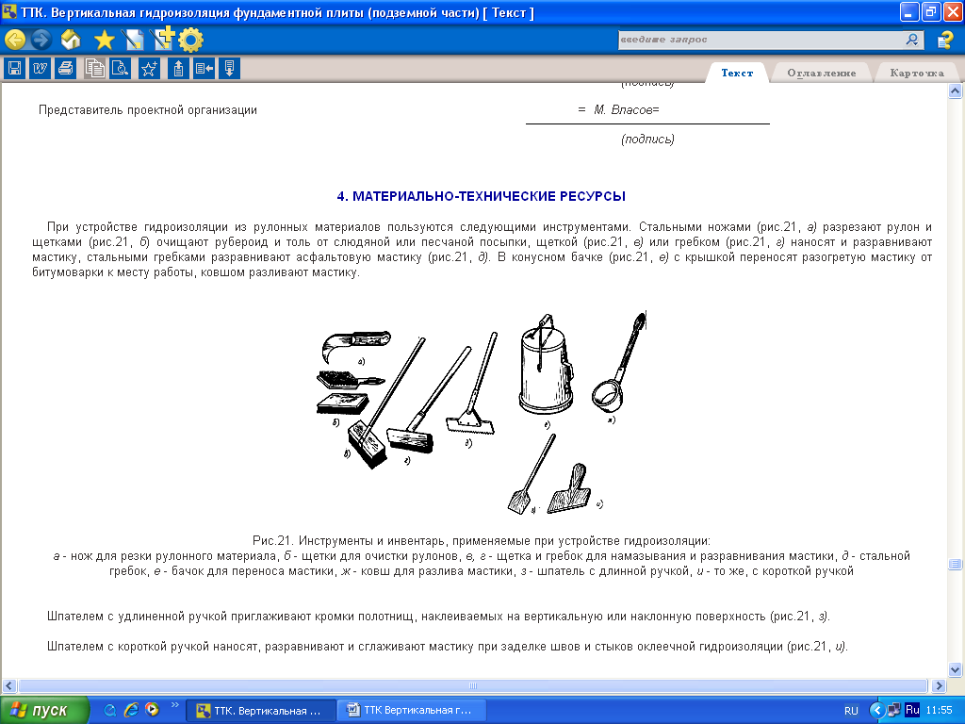The image size is (965, 724).
Task: Open help with the question mark icon
Action: click(944, 40)
